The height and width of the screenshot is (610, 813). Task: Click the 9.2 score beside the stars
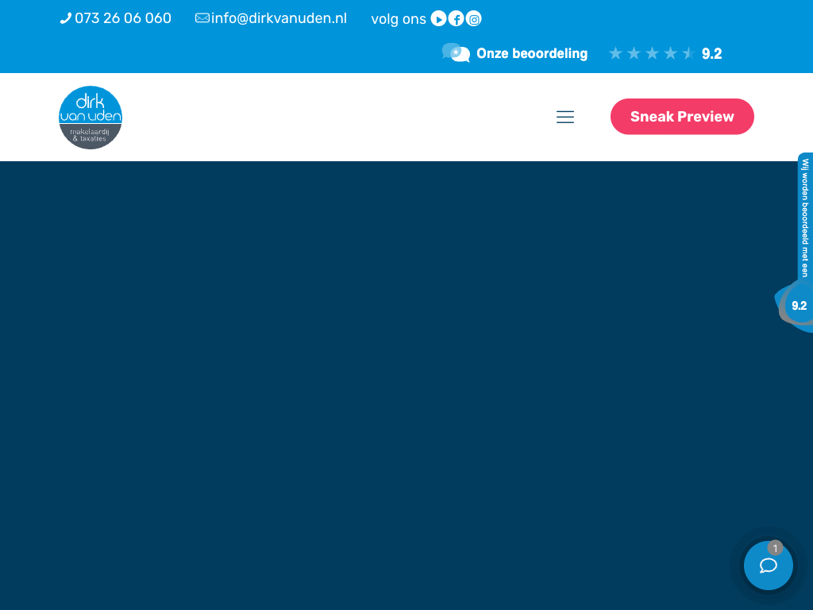click(712, 54)
